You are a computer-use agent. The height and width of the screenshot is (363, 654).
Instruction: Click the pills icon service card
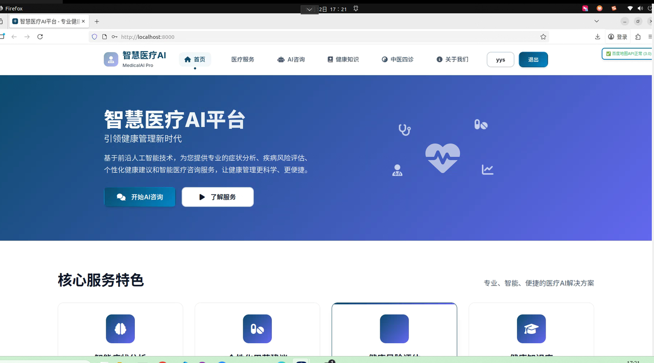coord(258,329)
